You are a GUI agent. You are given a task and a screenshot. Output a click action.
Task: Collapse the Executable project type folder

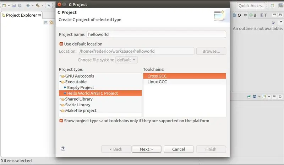60,82
